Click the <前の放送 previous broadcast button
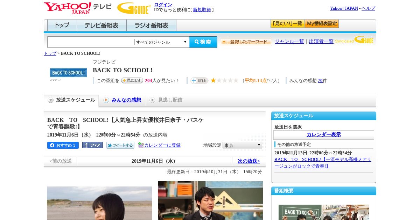The width and height of the screenshot is (420, 220). pyautogui.click(x=61, y=161)
